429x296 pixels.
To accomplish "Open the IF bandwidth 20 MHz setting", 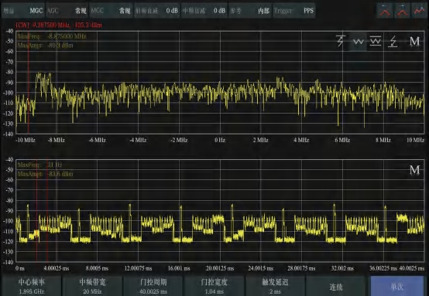I will click(x=92, y=286).
